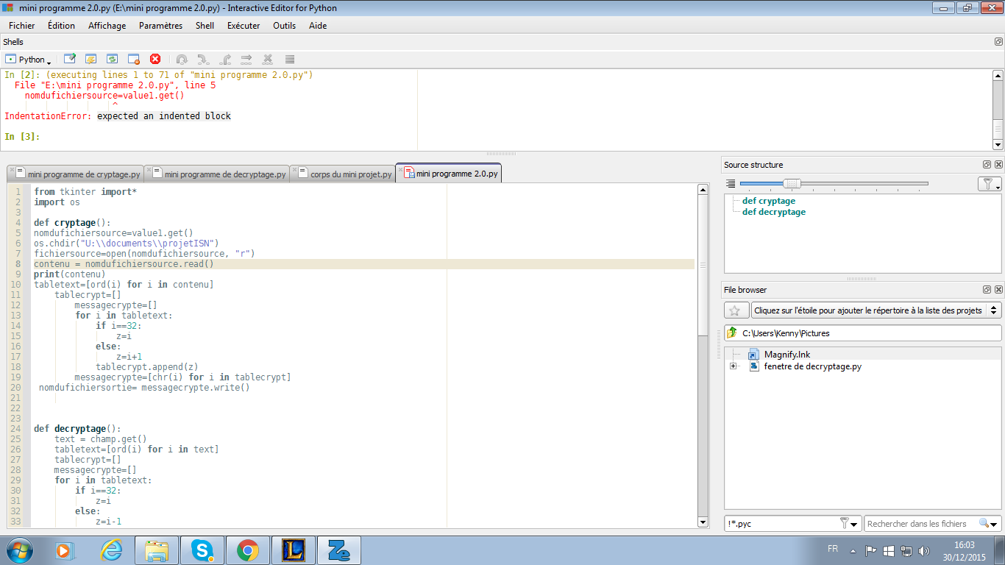Open the Exécuter menu
This screenshot has height=565, width=1005.
(x=243, y=25)
